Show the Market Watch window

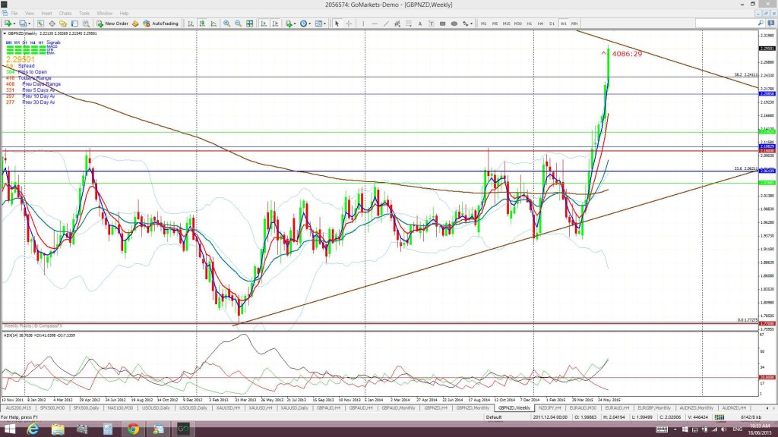click(x=40, y=24)
